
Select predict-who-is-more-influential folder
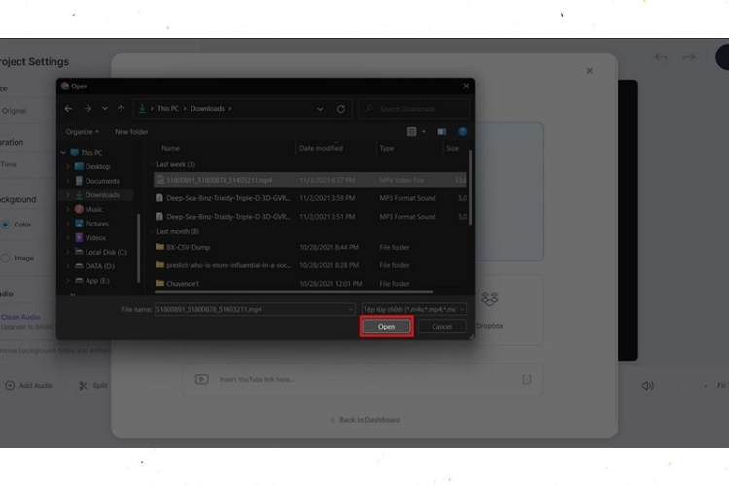[309, 265]
